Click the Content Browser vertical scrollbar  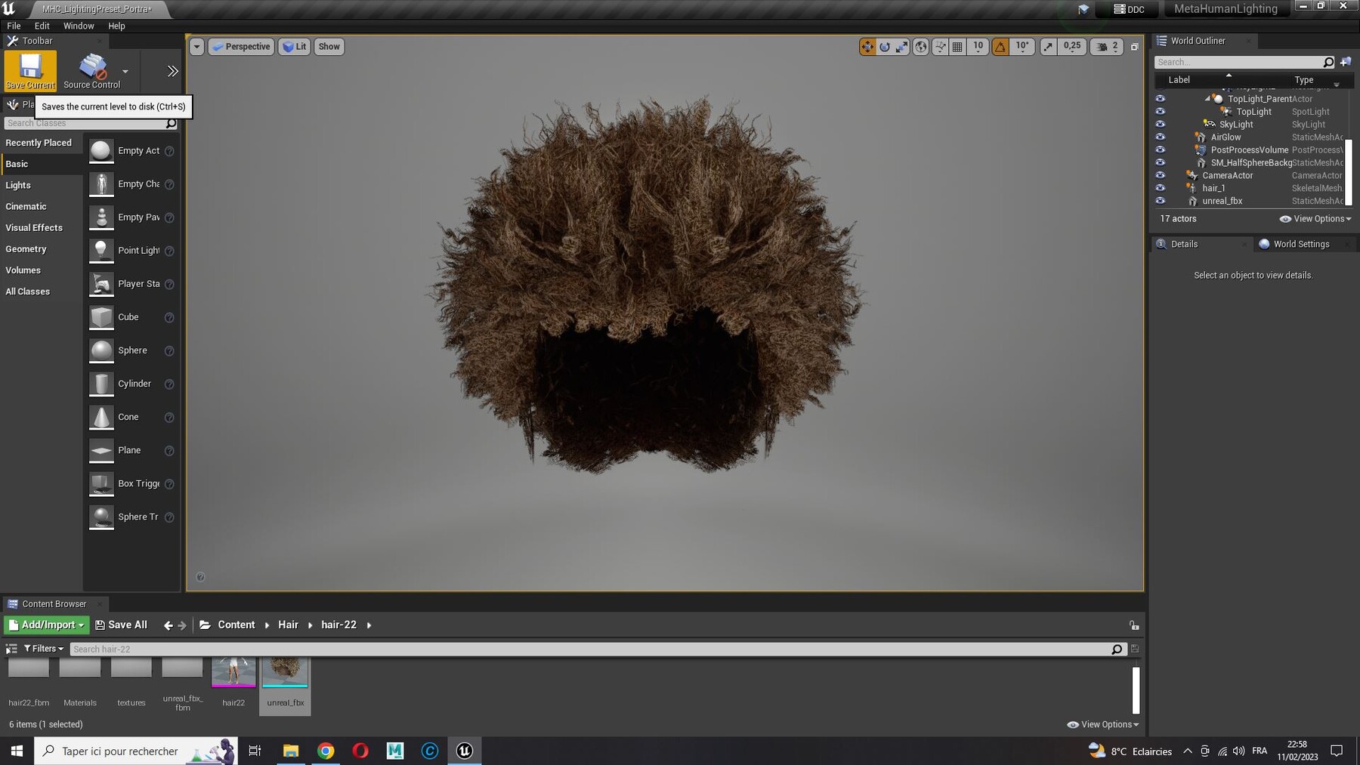pyautogui.click(x=1136, y=689)
